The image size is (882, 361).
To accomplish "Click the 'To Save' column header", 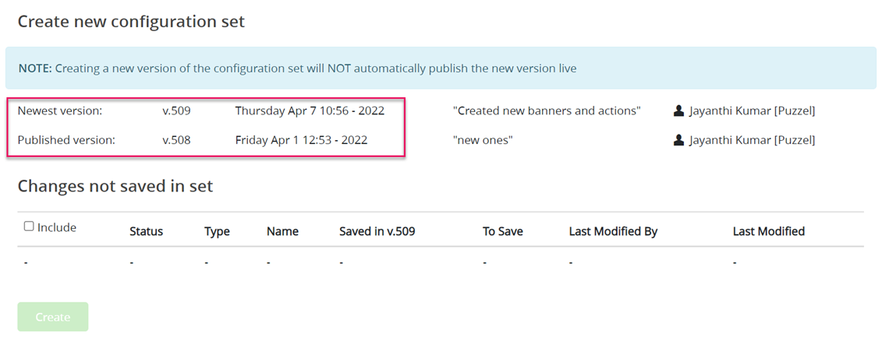I will (503, 231).
